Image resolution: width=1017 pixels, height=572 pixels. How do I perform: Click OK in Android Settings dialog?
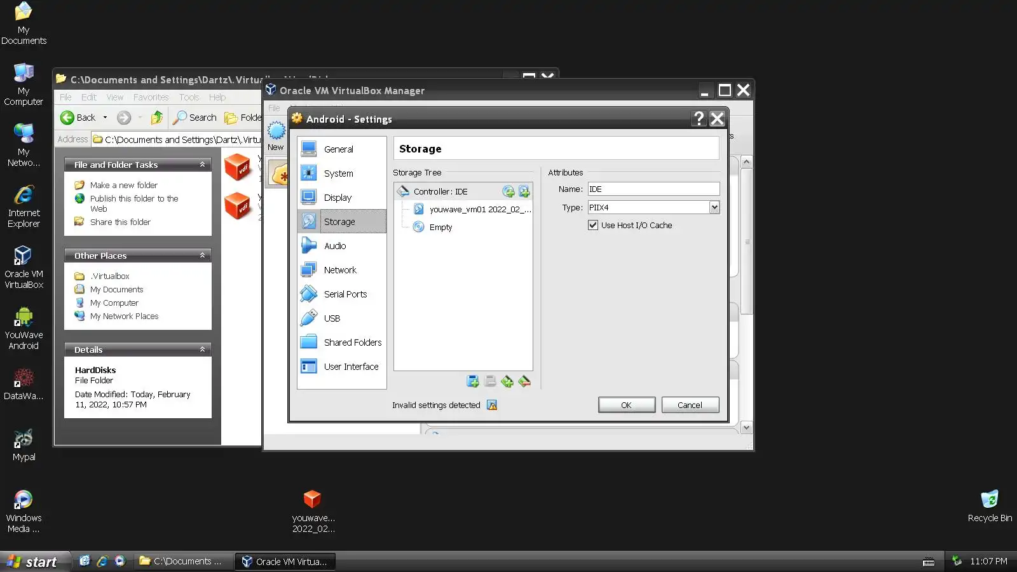click(627, 405)
